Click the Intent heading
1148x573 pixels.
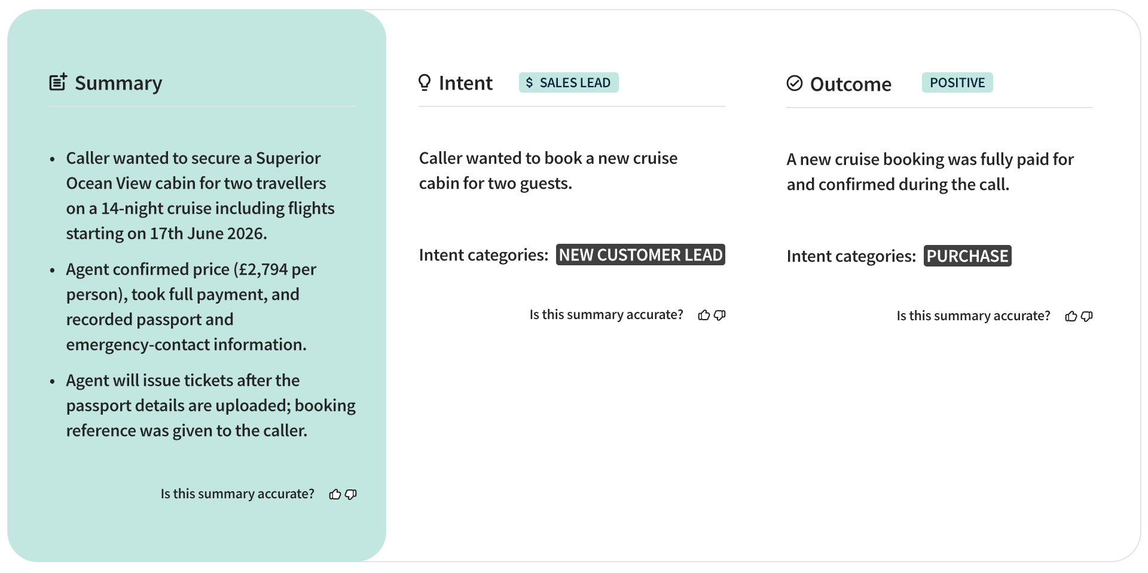coord(465,83)
